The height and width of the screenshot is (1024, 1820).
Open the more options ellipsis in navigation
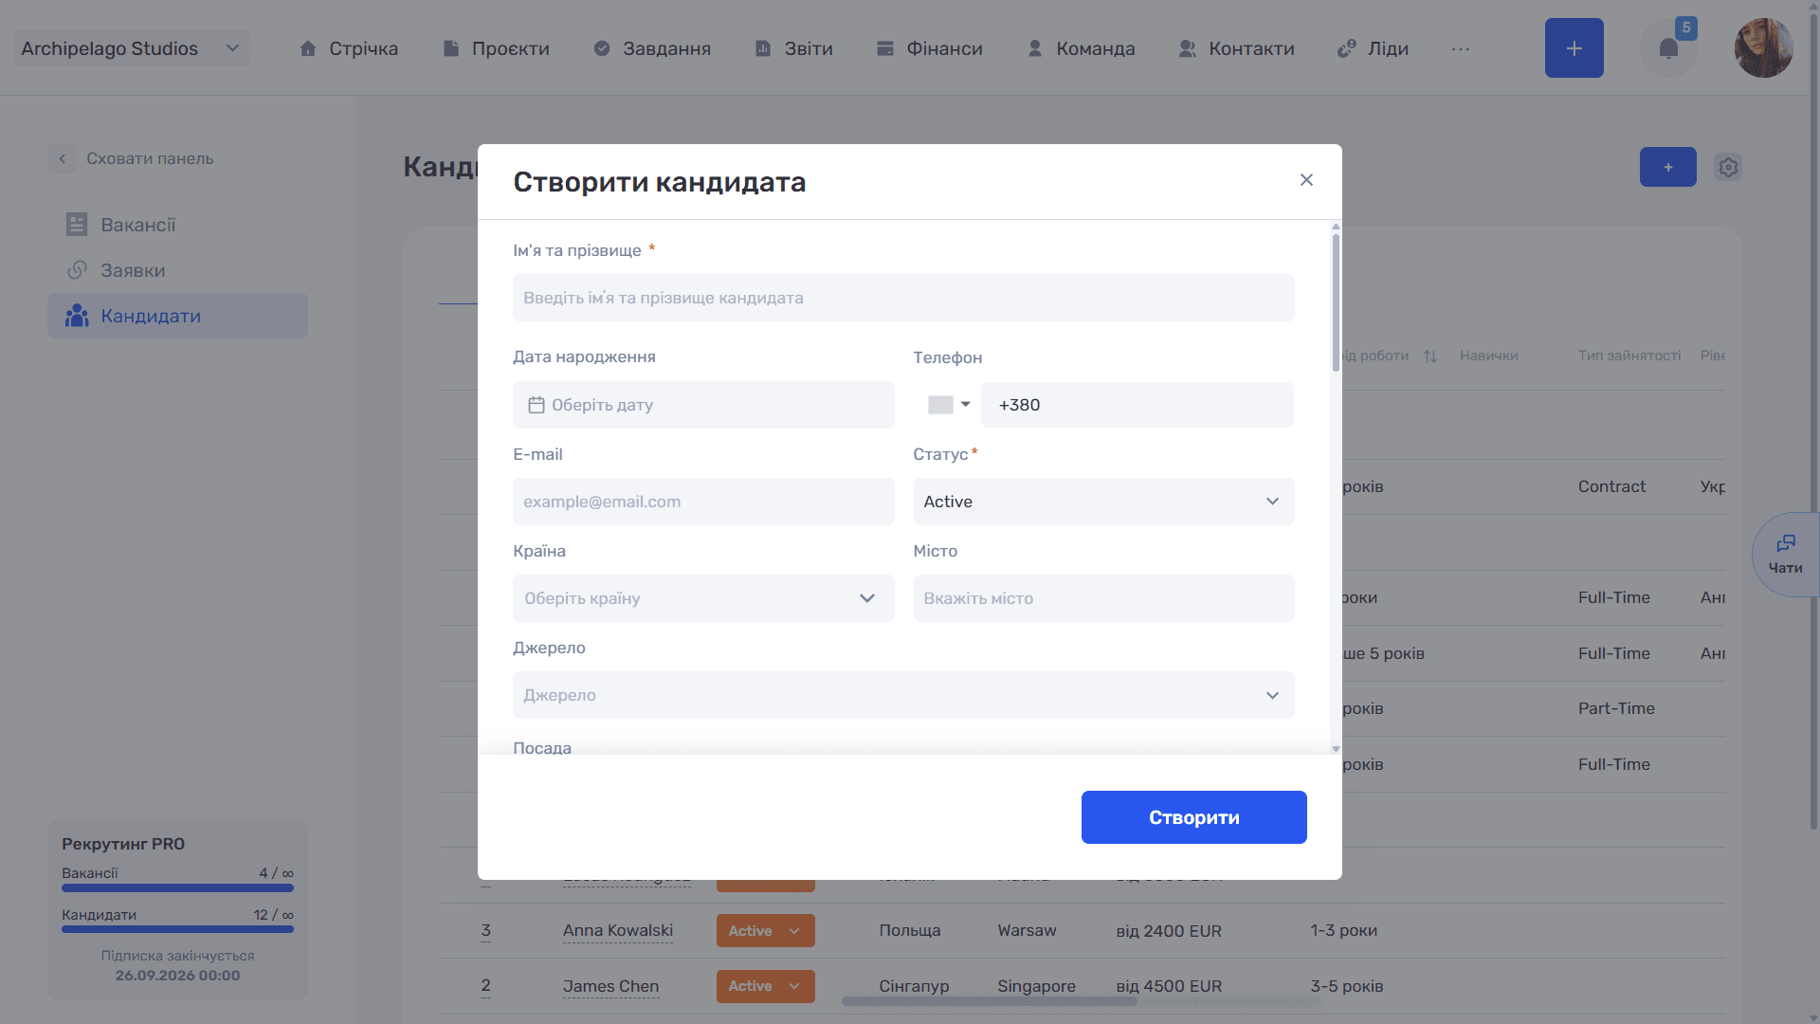tap(1461, 48)
